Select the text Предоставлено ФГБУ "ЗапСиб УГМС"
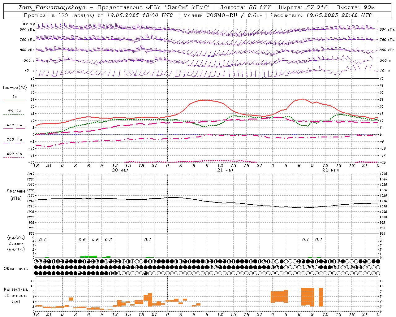396x317 pixels. click(154, 7)
